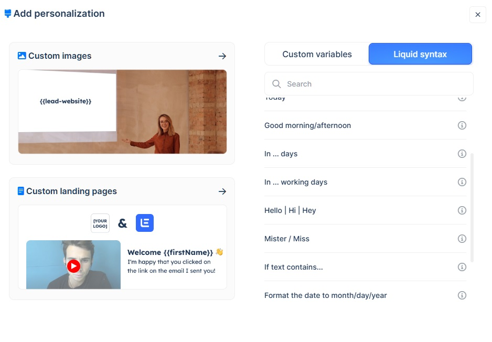Play the video in landing page preview
This screenshot has height=342, width=492.
point(73,266)
